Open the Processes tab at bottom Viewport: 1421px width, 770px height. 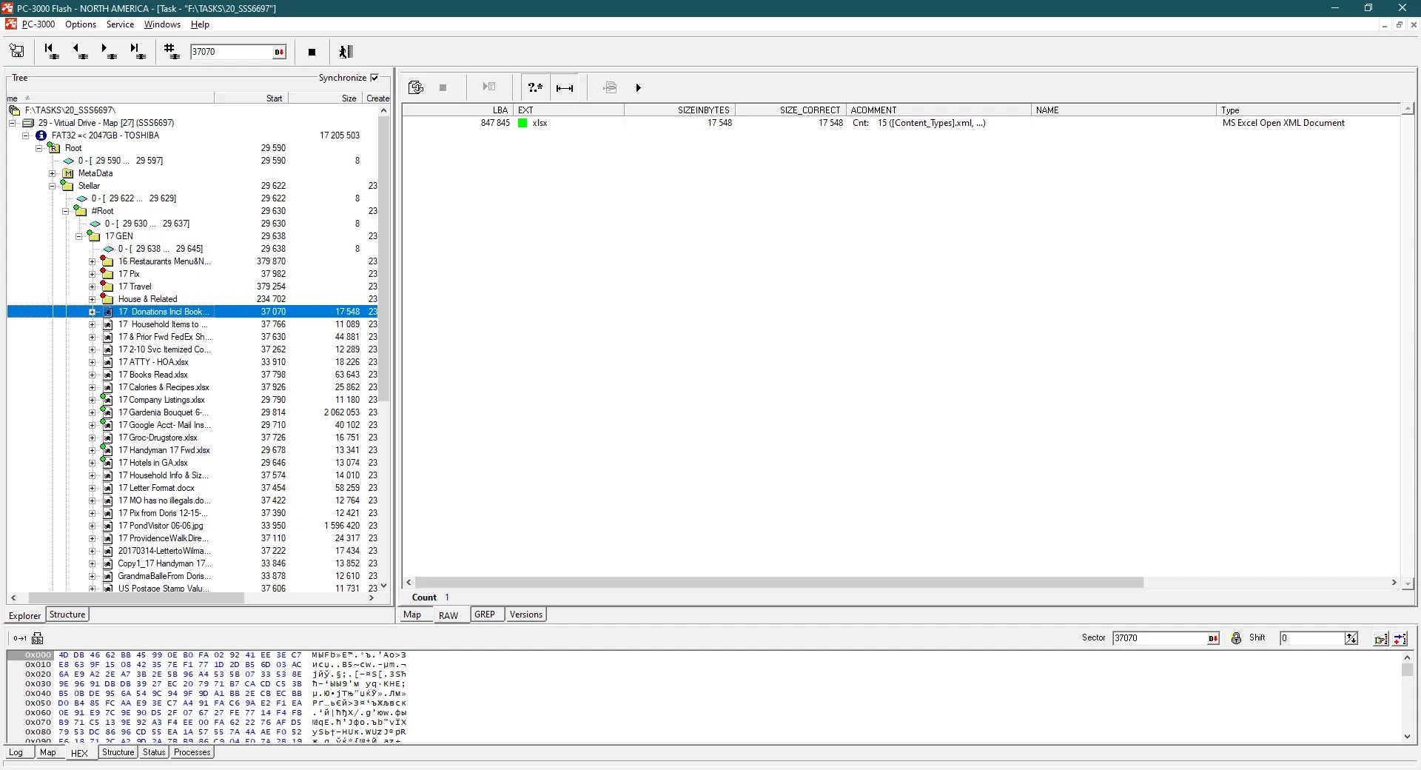click(x=192, y=752)
